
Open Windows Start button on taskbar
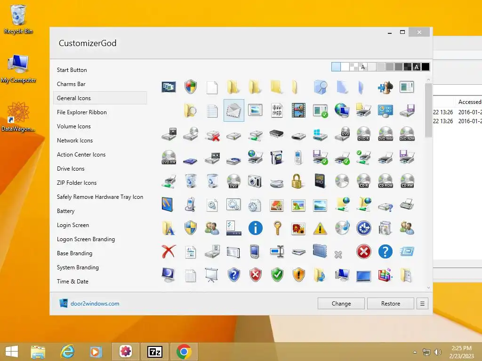12,352
